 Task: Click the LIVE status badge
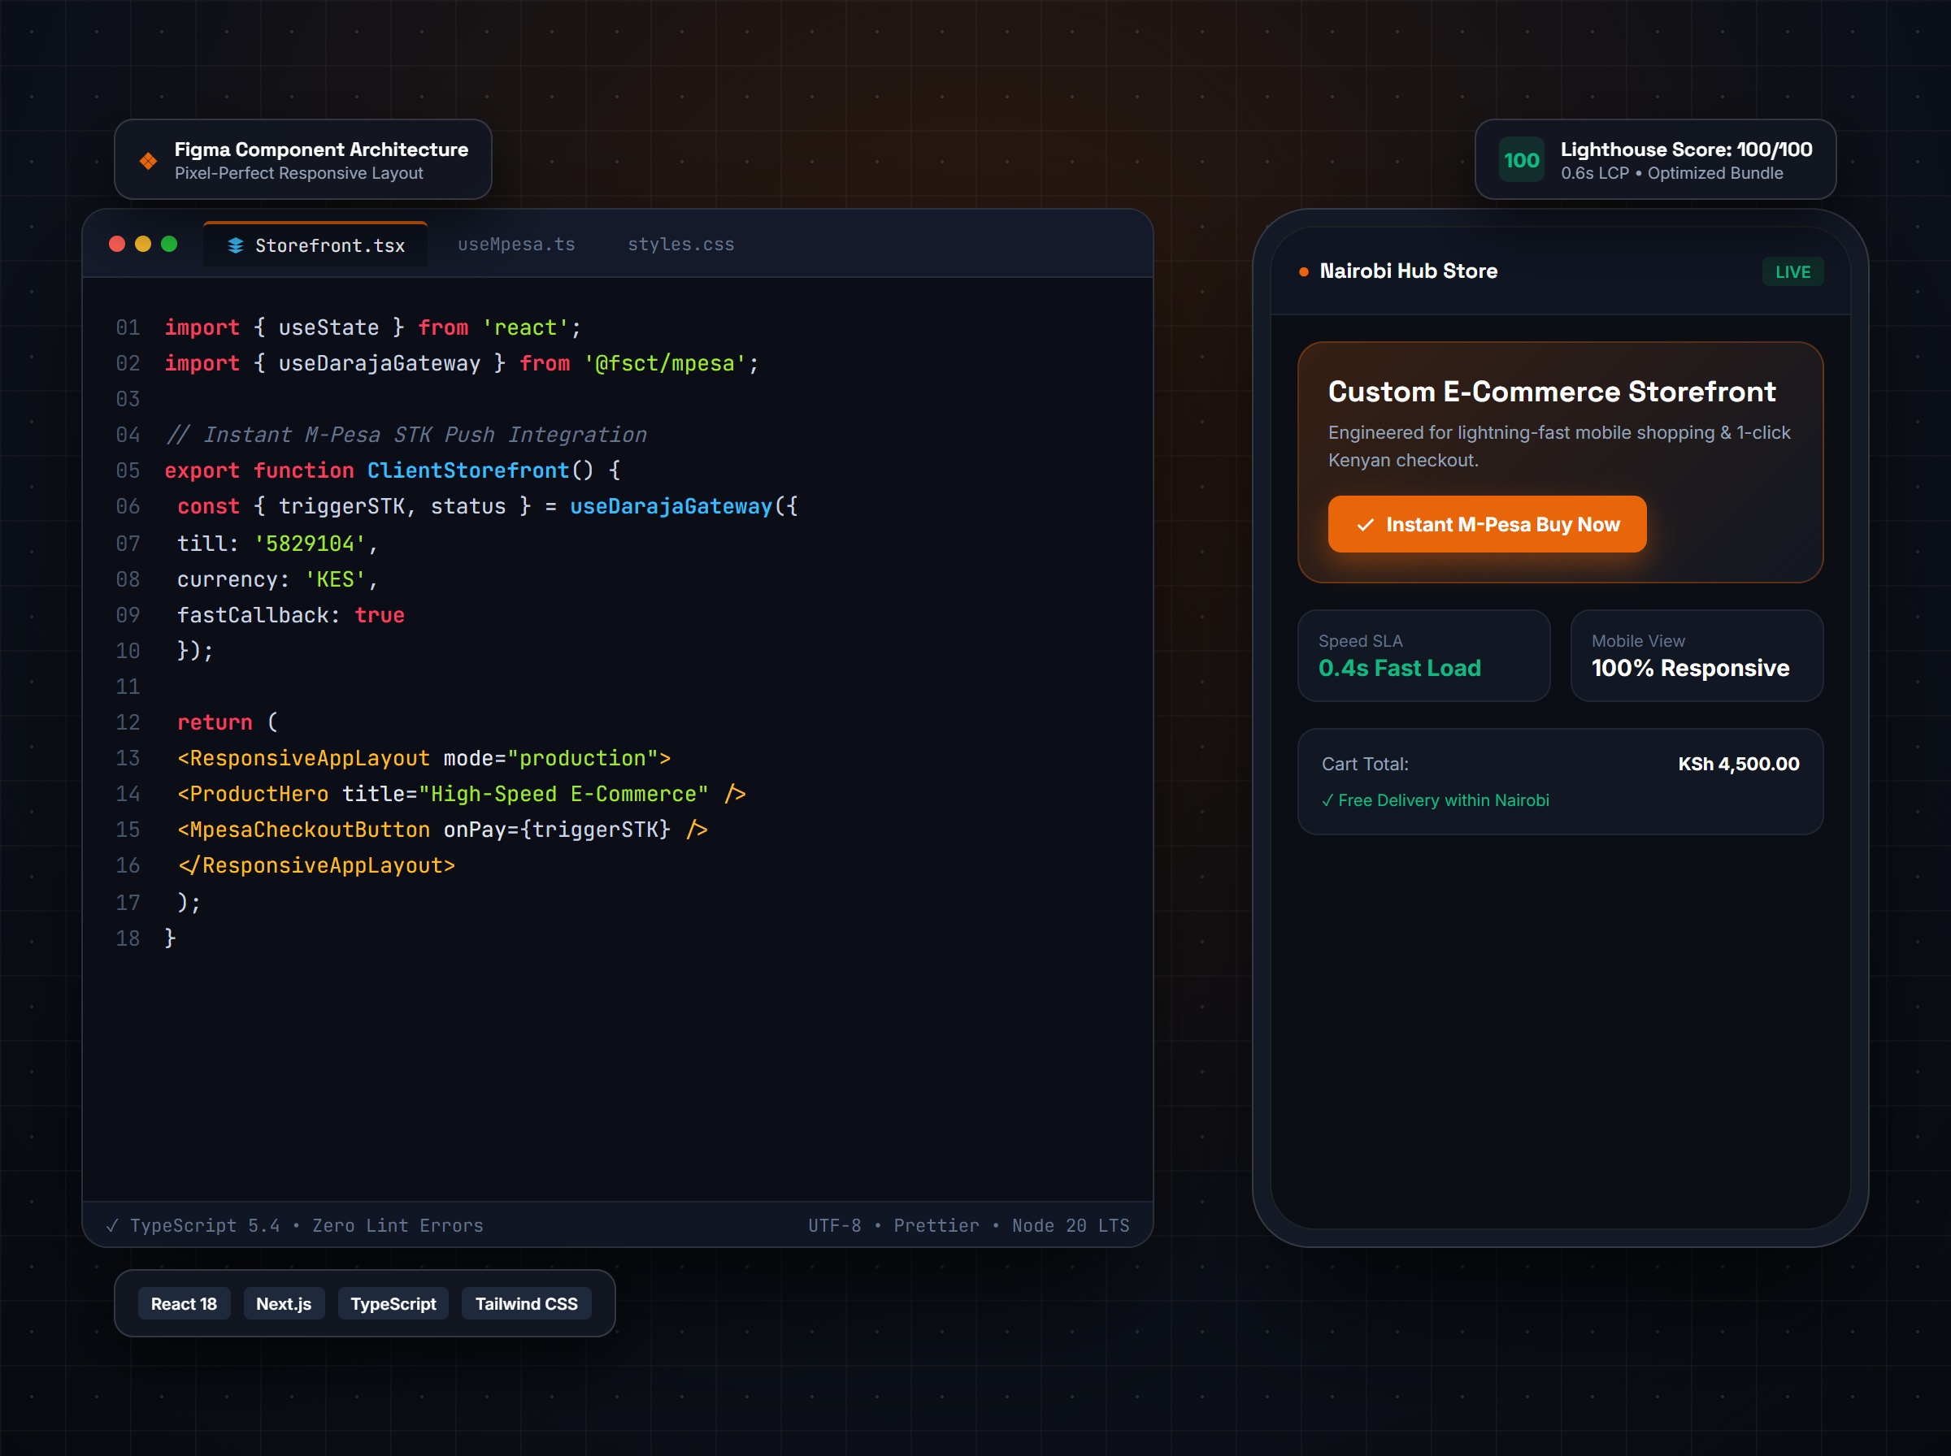click(x=1793, y=271)
